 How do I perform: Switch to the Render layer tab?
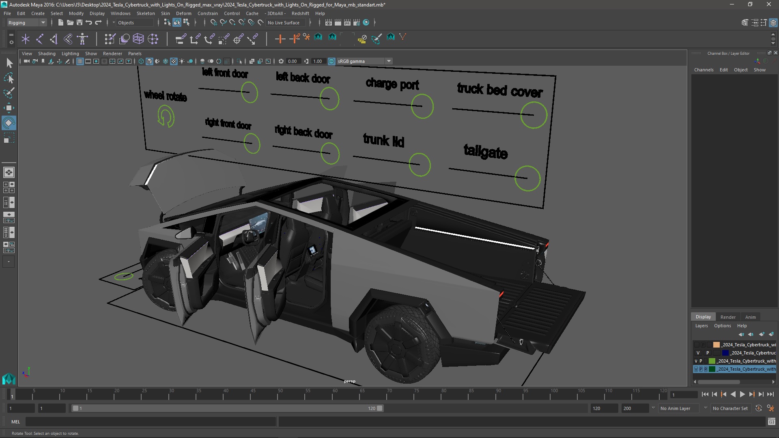pos(728,317)
